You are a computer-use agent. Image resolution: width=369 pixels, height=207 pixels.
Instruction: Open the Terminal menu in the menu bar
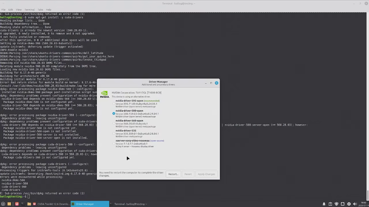30,10
